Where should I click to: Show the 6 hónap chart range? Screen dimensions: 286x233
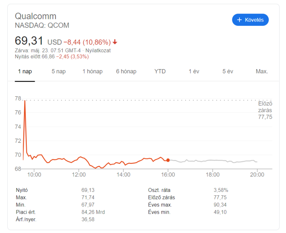(x=126, y=71)
